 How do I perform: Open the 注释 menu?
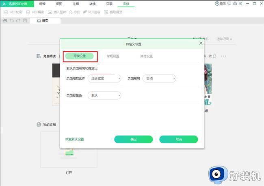point(76,4)
